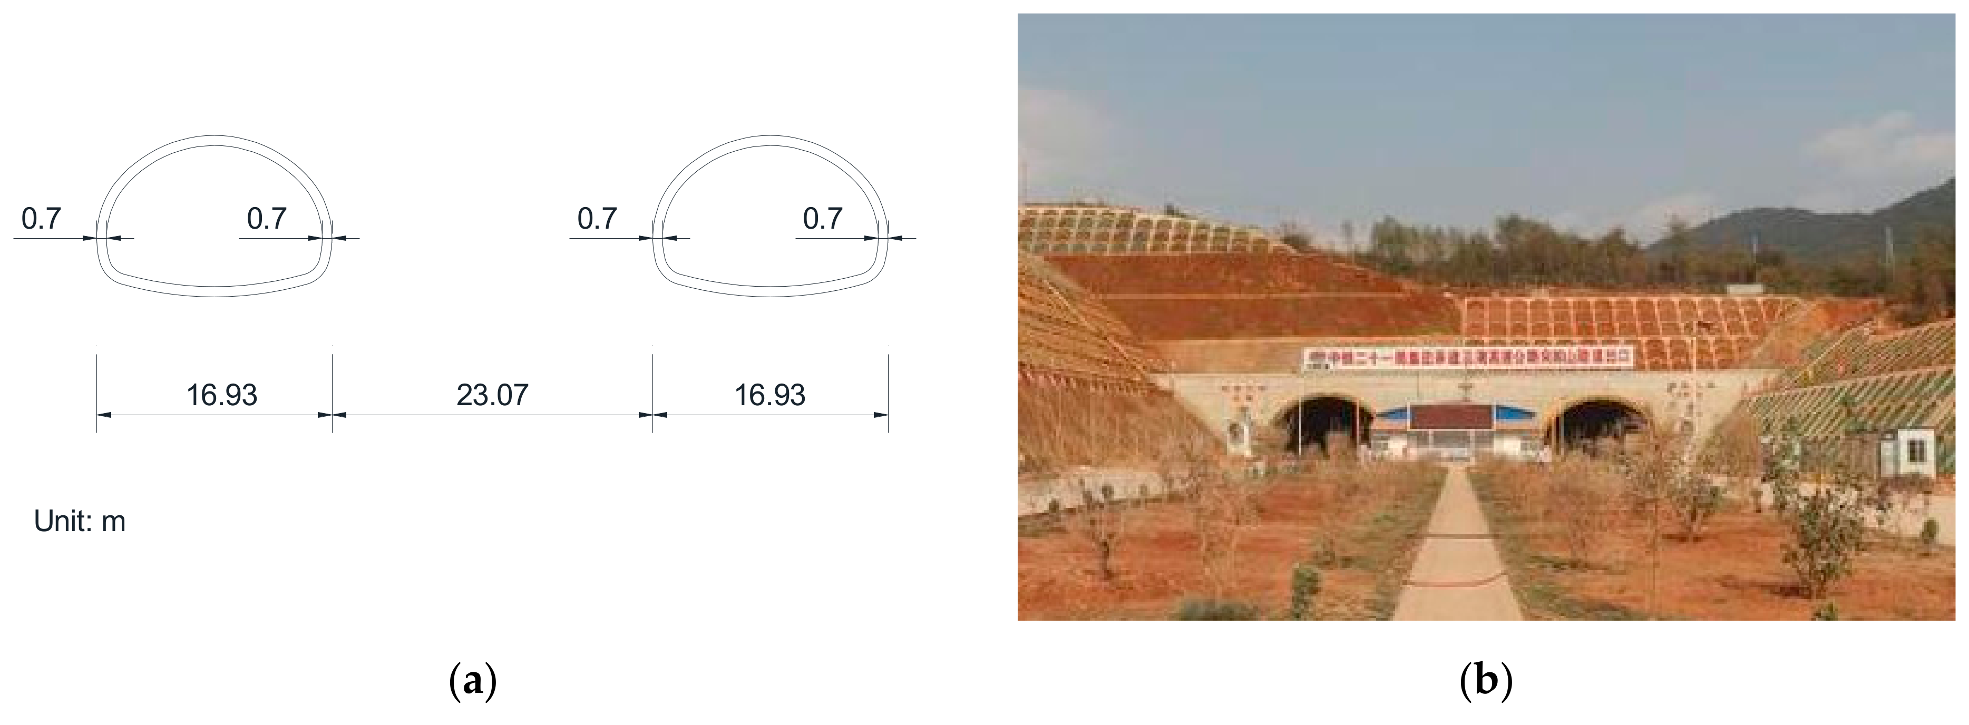
Task: Click the right tunnel cross-section outline
Action: point(771,216)
